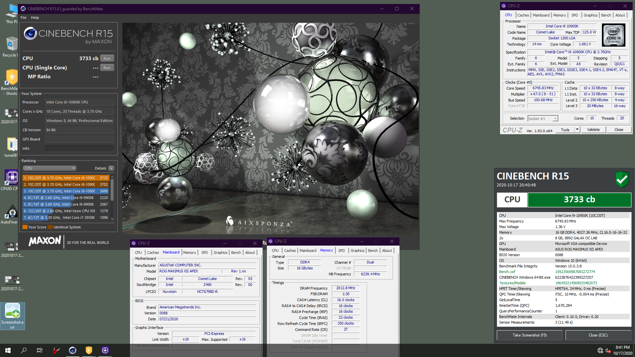Open About tab in CPU-Z Mainboard window
Viewport: 635px width, 357px height.
coord(250,253)
